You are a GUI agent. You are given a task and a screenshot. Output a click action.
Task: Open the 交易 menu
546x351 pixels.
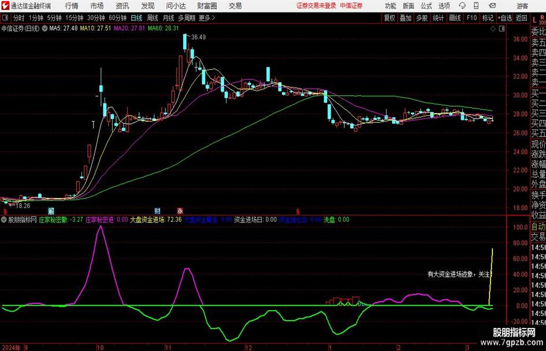pyautogui.click(x=235, y=6)
